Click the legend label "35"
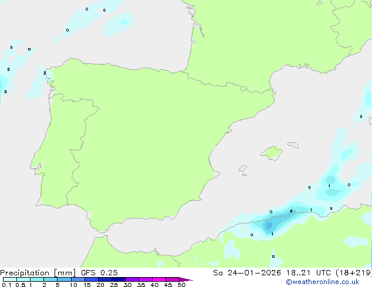 pyautogui.click(x=141, y=285)
